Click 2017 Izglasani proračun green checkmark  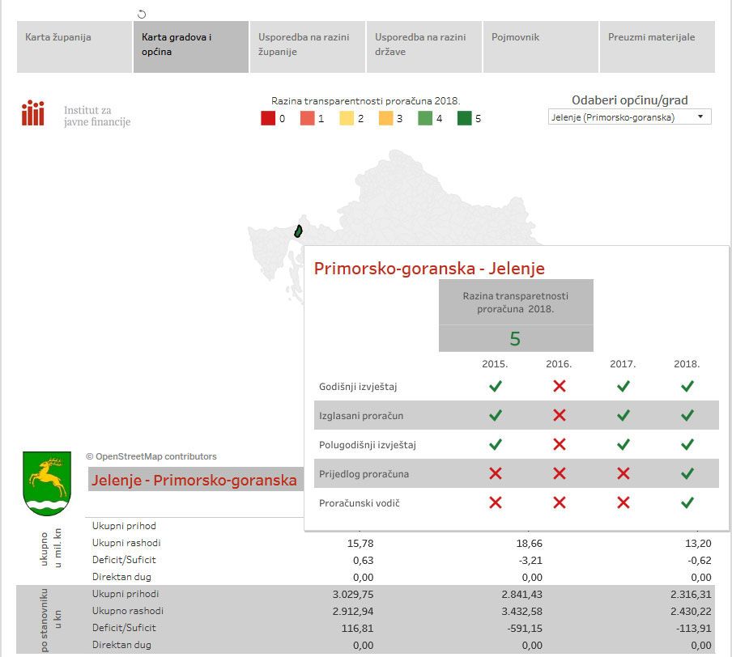pyautogui.click(x=623, y=415)
